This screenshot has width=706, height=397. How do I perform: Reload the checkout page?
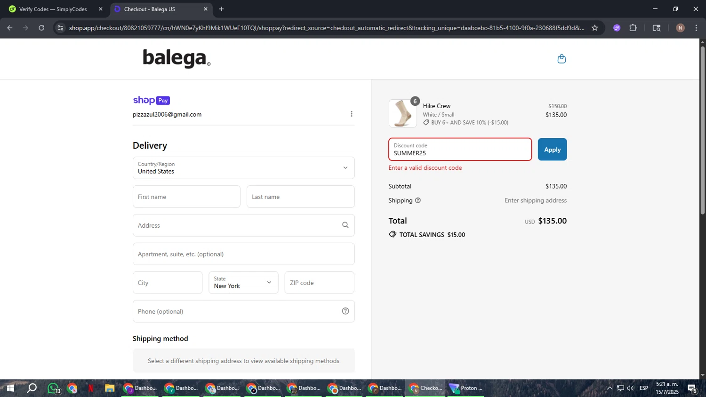click(41, 28)
